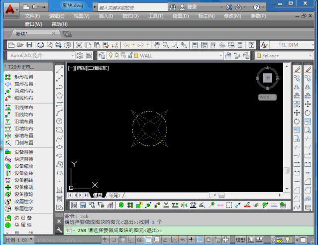Screen dimensions: 318x245
Task: Expand quick access toolbar overflow arrows
Action: click(44, 7)
